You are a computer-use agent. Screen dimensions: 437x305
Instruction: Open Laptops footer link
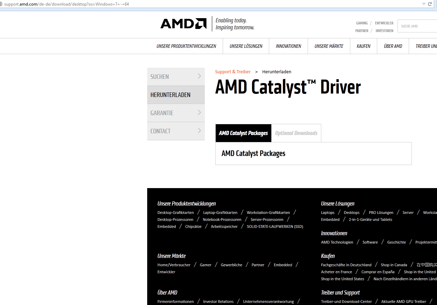[328, 213]
